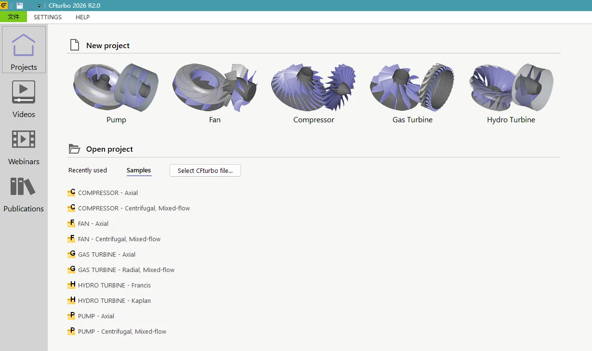Click the 'Gas Turbine' label text
Screen dimensions: 592x351
click(x=412, y=120)
